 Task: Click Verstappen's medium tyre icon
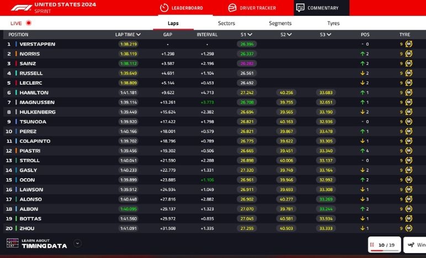(409, 44)
